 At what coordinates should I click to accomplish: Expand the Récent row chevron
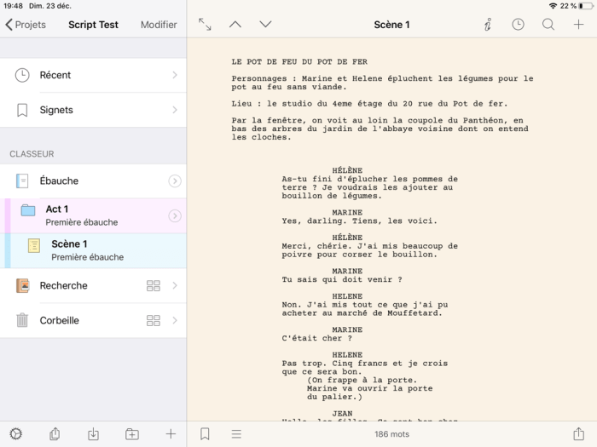175,75
